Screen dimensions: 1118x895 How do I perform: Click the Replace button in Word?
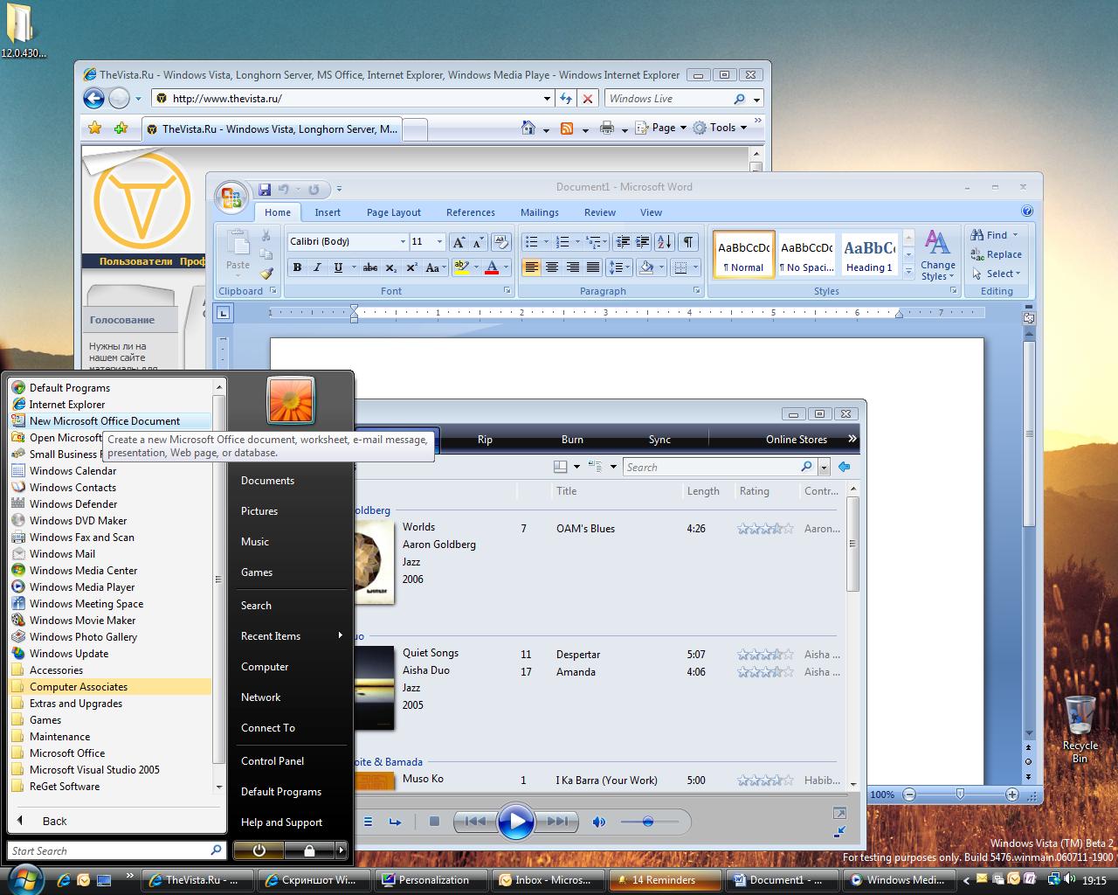tap(996, 254)
